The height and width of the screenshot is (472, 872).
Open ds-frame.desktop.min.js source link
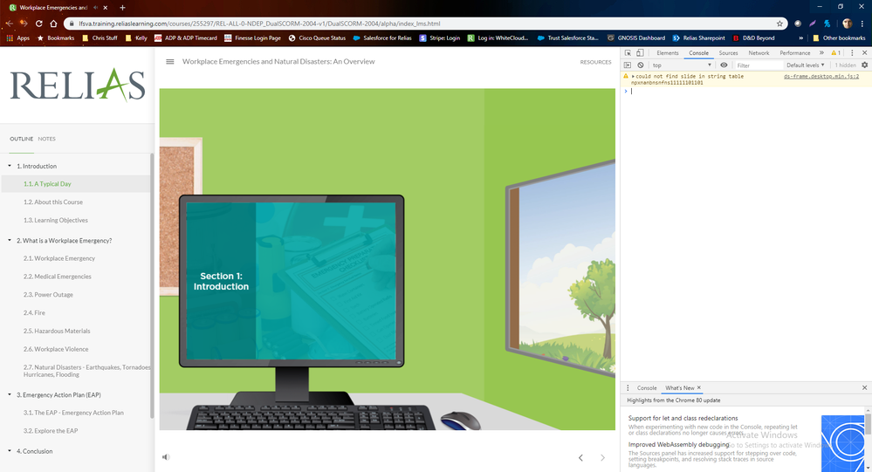821,76
